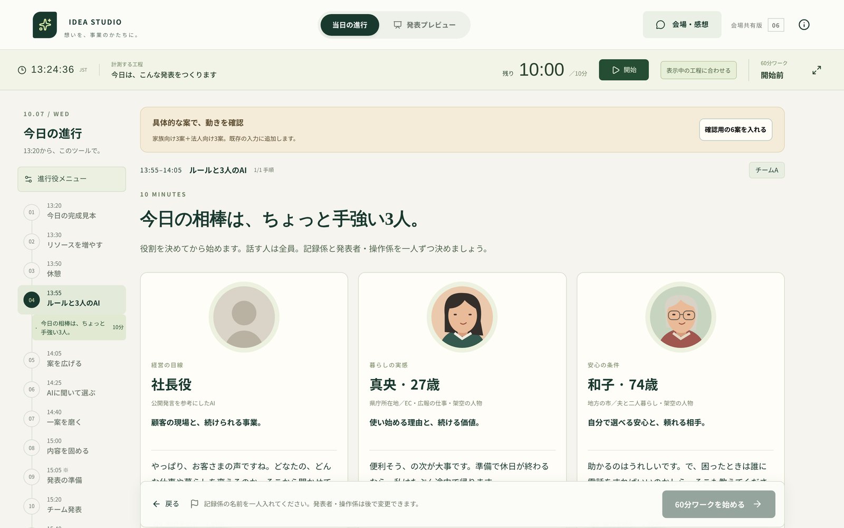Click the 社長役 placeholder avatar
This screenshot has width=844, height=528.
coord(244,317)
